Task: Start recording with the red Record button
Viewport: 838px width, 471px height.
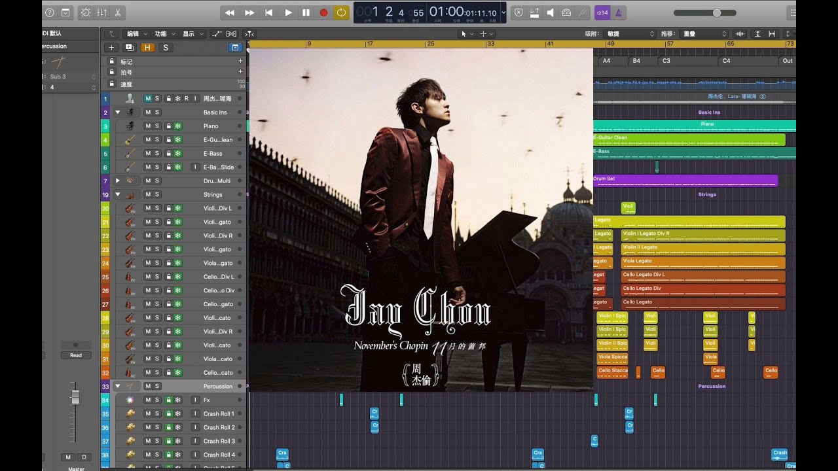Action: [x=323, y=12]
